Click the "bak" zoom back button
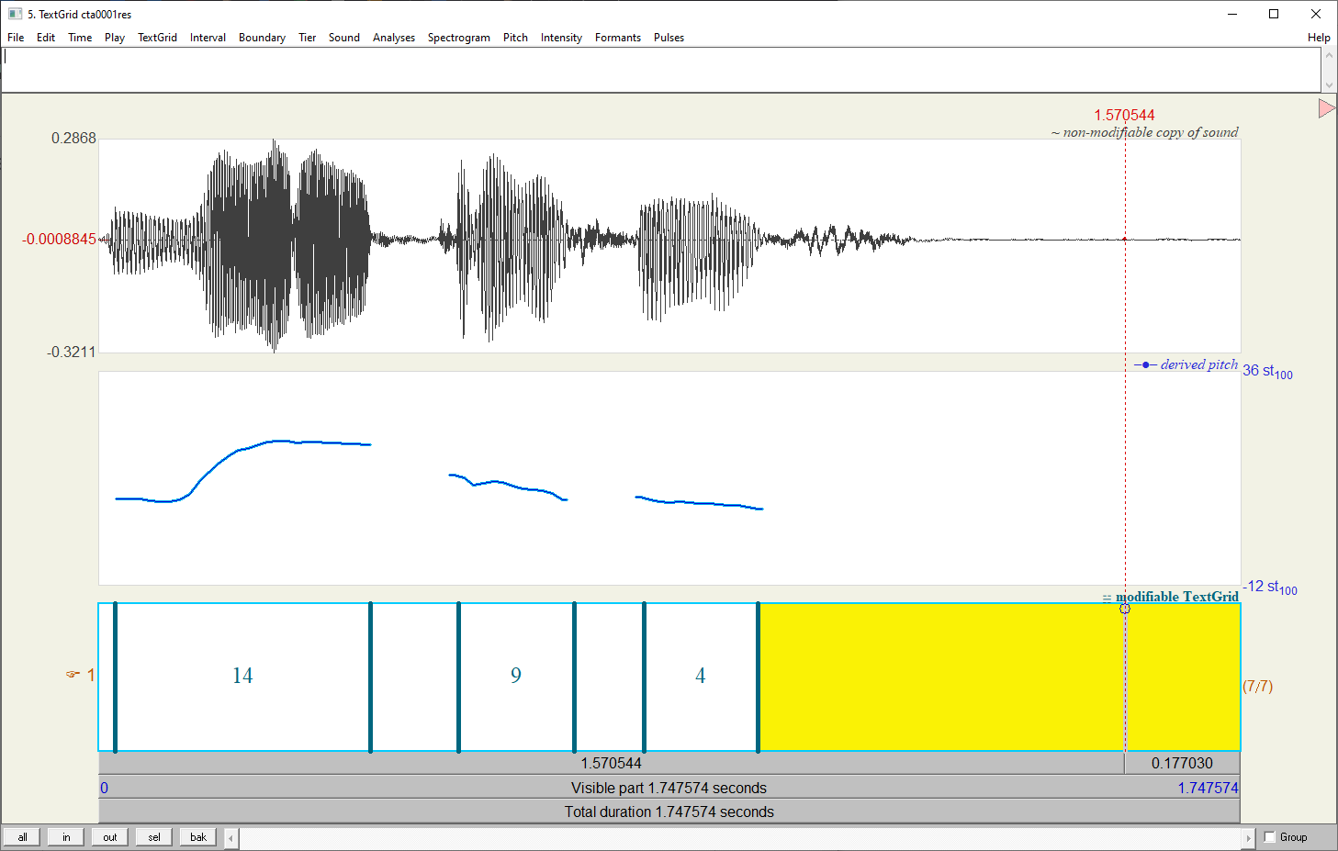Viewport: 1338px width, 851px height. coord(198,837)
